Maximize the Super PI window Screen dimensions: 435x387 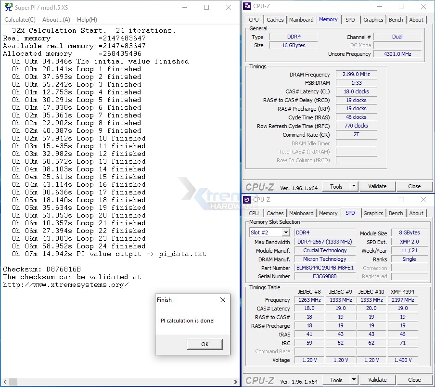pyautogui.click(x=206, y=7)
